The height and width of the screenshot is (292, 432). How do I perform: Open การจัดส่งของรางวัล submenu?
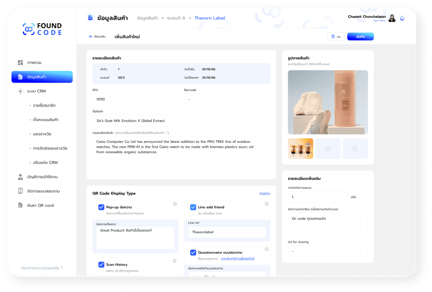(x=50, y=148)
